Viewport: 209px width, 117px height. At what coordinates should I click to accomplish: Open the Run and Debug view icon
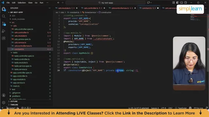point(4,31)
